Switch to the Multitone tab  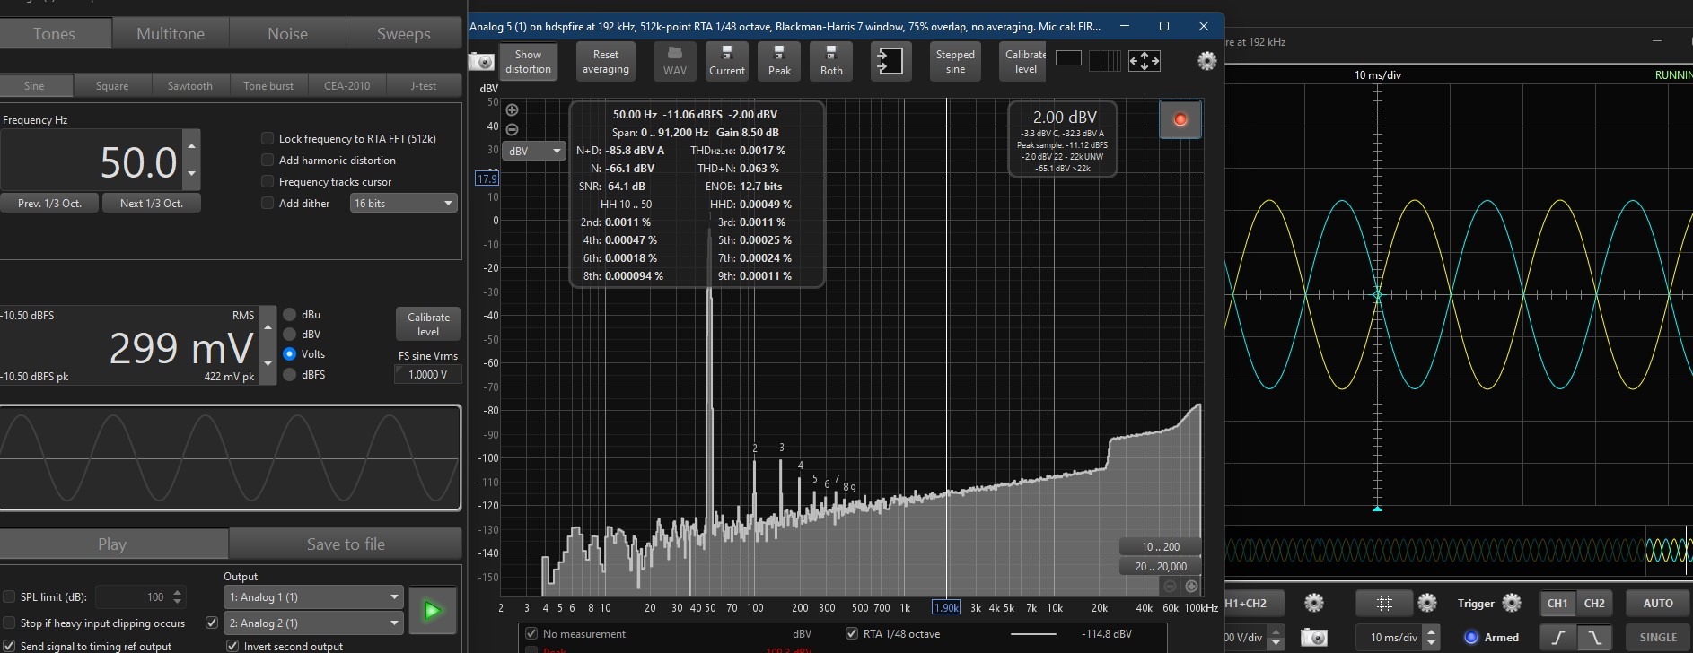171,34
